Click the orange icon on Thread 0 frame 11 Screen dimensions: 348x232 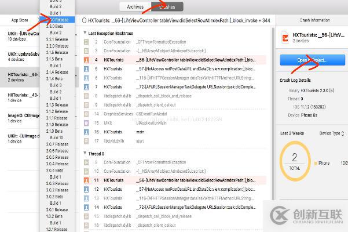point(86,180)
